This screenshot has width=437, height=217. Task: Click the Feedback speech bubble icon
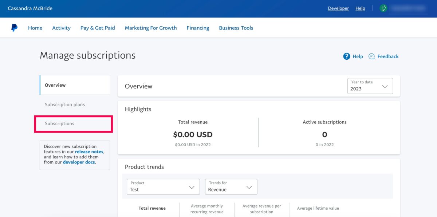(371, 56)
